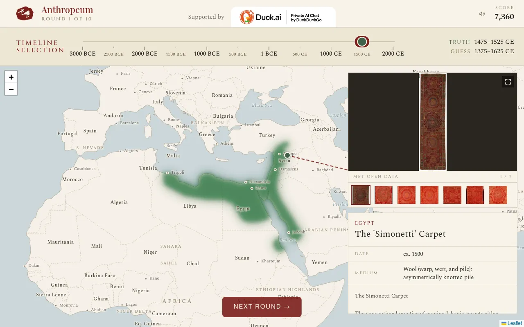Click the Cairo city marker
The width and height of the screenshot is (524, 327).
(252, 188)
